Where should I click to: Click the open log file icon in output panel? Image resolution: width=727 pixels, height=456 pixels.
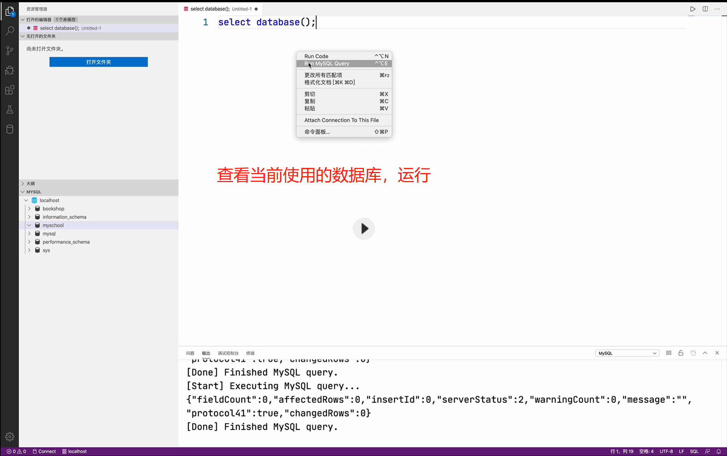click(x=693, y=353)
